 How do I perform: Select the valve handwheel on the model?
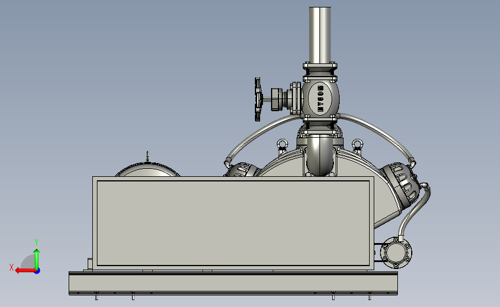[x=258, y=100]
